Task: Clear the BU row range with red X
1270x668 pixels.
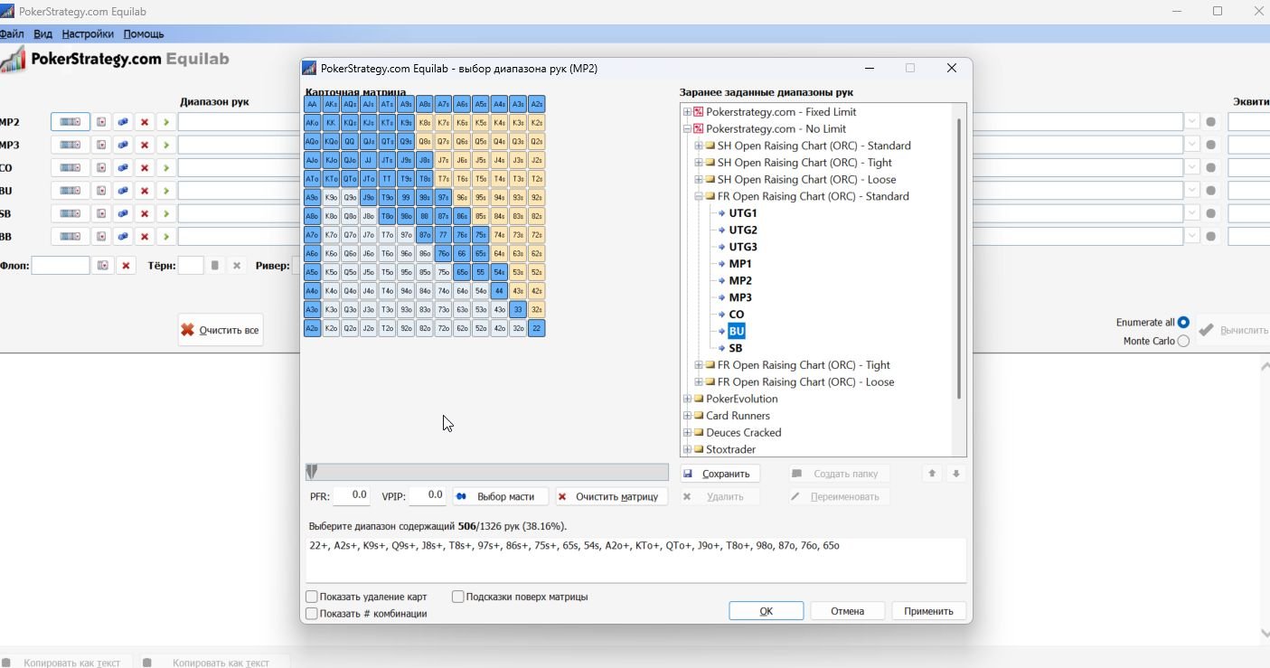Action: point(145,191)
